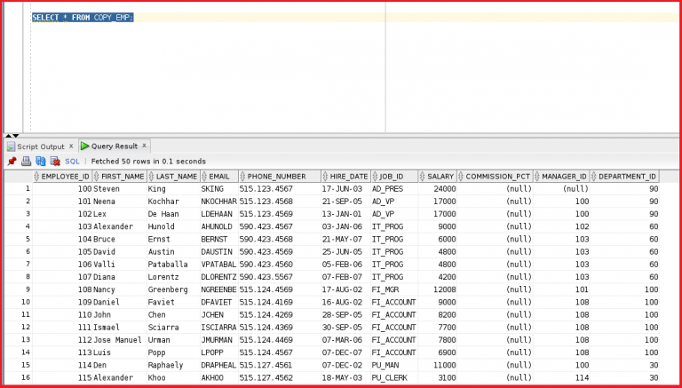Click the pin icon in Query Result toolbar
The height and width of the screenshot is (388, 682).
point(12,162)
